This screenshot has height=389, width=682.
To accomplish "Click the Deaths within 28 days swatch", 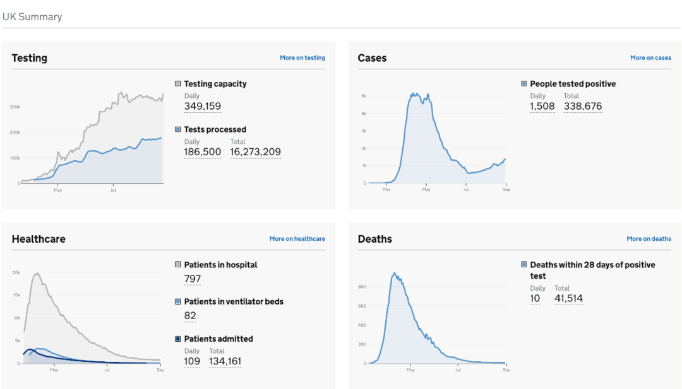I will coord(524,264).
